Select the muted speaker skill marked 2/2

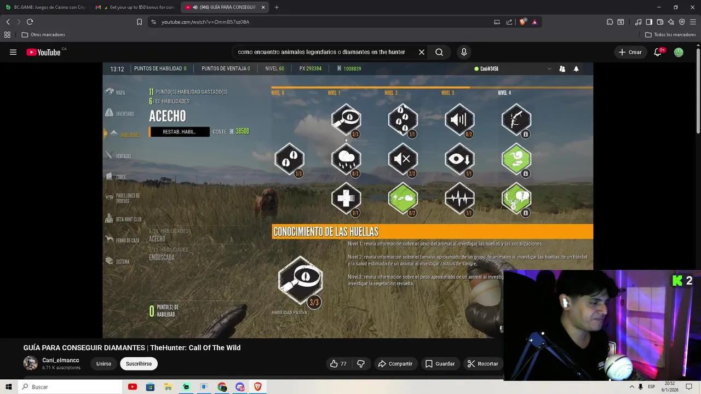(403, 159)
